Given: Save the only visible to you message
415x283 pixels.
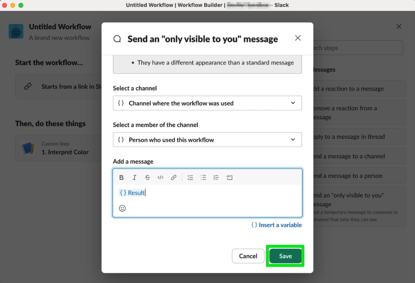Looking at the screenshot, I should (285, 256).
